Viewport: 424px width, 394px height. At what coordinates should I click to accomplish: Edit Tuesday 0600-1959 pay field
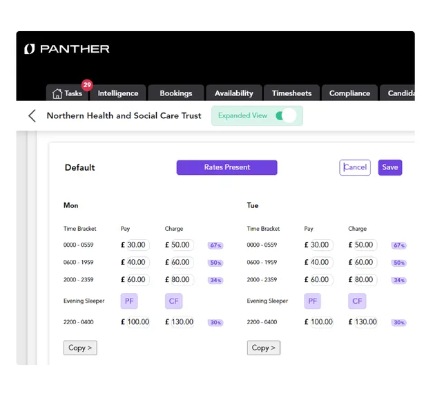321,262
